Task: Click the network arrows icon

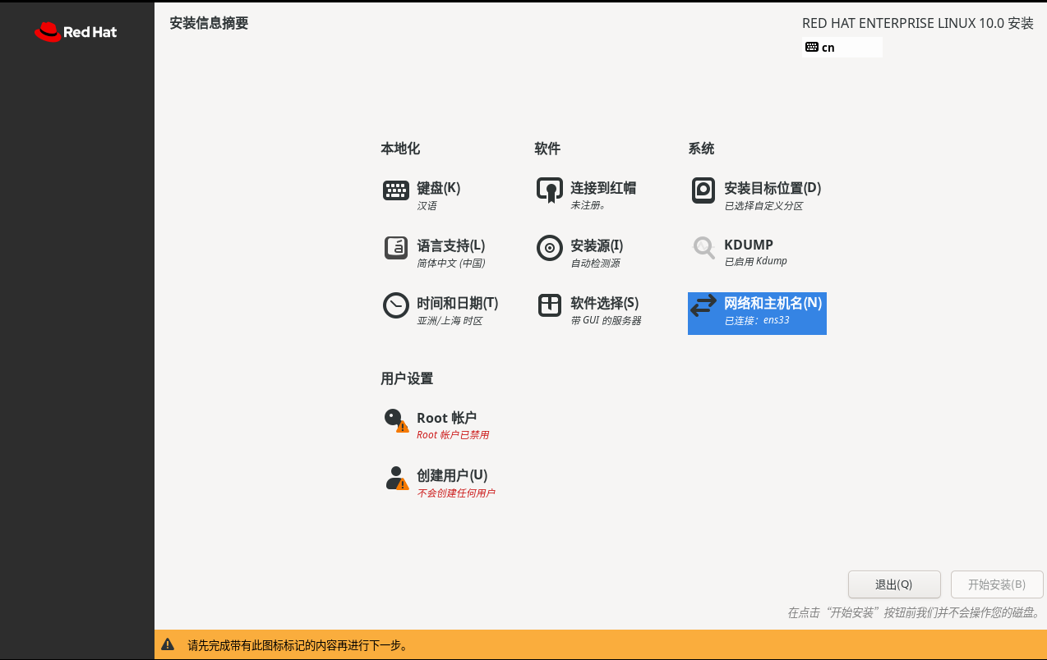Action: point(703,305)
